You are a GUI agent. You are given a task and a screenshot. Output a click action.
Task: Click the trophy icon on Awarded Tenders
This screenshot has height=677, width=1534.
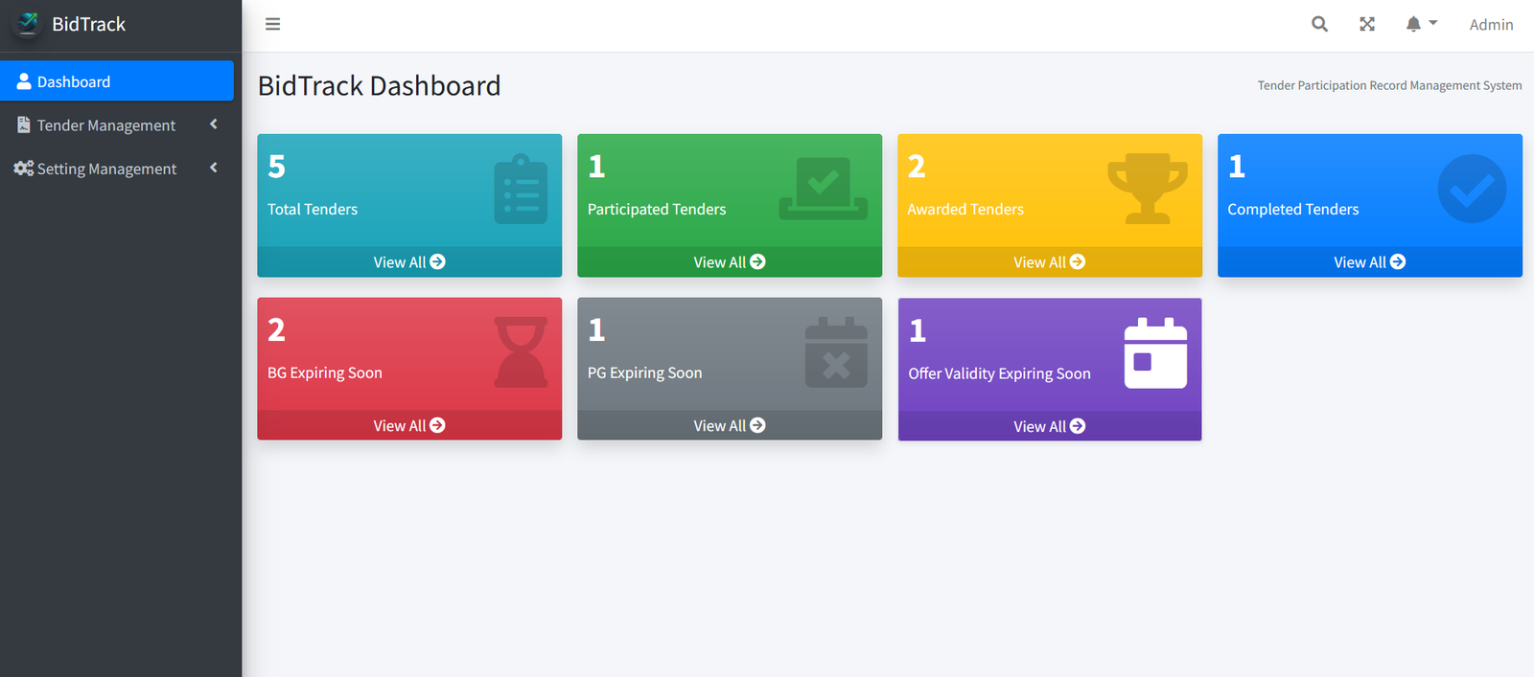point(1147,189)
